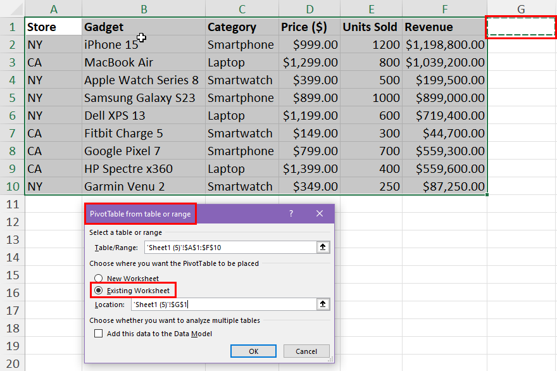The image size is (557, 371).
Task: Click the Gadget header cell
Action: 144,27
